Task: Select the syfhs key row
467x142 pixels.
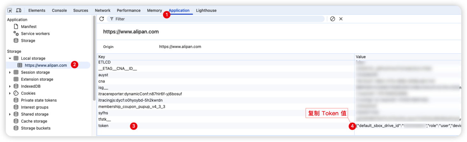Action: 226,113
